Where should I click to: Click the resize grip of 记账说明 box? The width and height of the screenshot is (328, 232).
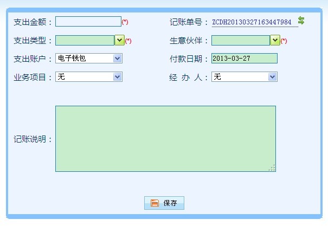272,168
